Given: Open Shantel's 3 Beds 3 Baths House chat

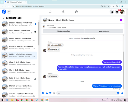Looking at the screenshot, I should click(x=19, y=87).
